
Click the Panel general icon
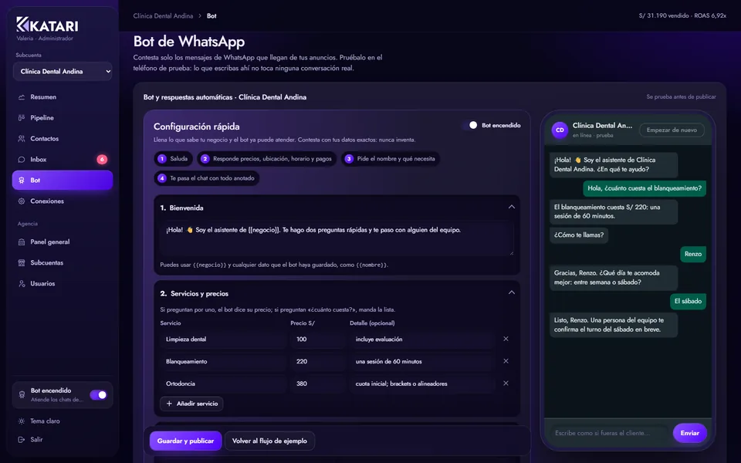(22, 242)
